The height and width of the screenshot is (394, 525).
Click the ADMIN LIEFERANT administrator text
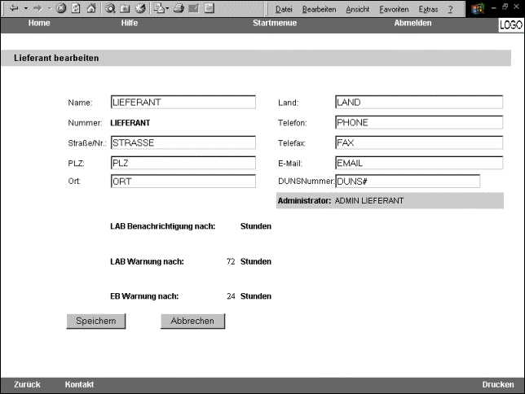[369, 201]
